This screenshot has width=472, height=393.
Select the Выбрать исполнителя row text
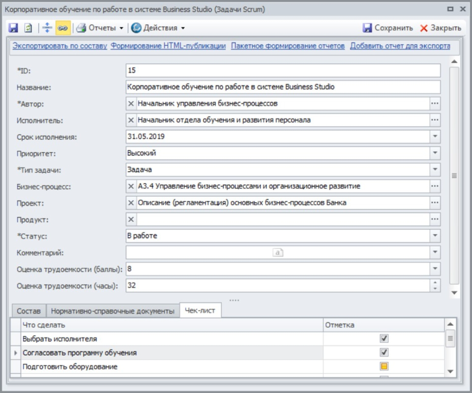tap(59, 339)
